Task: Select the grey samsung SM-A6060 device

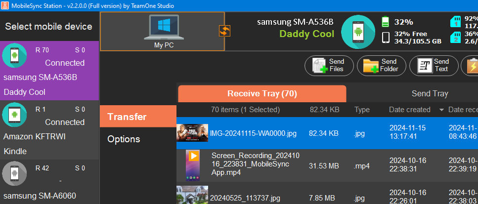Action: pyautogui.click(x=49, y=182)
